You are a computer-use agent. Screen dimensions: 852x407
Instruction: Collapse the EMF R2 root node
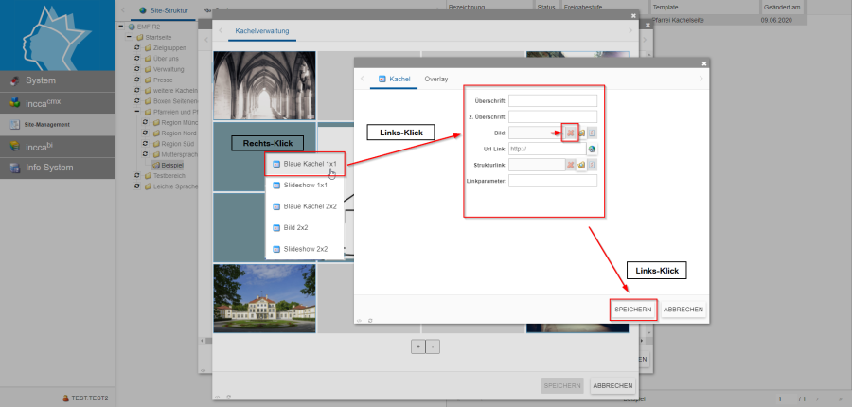[121, 27]
